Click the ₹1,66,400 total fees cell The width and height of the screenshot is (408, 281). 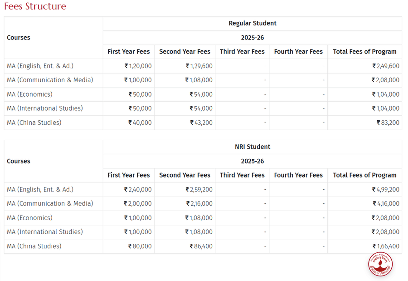click(386, 246)
